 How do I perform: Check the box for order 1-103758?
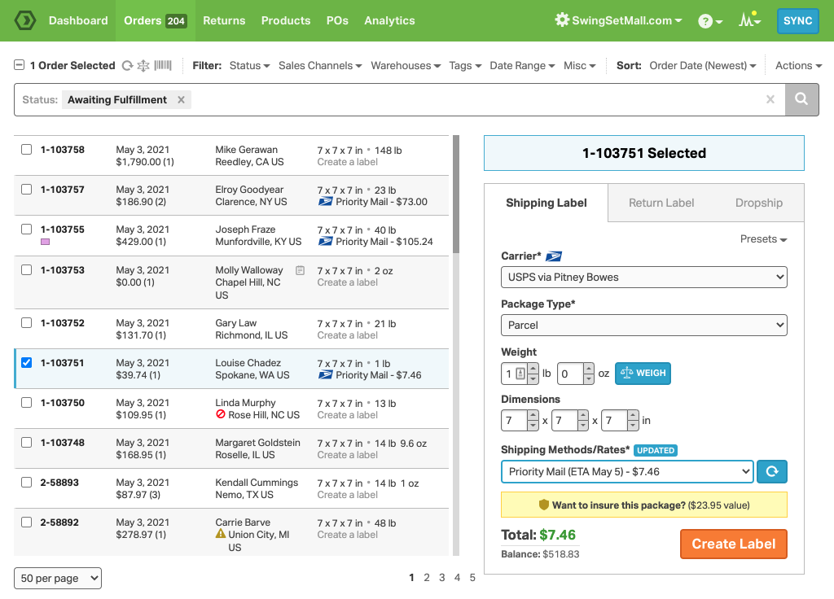point(27,150)
